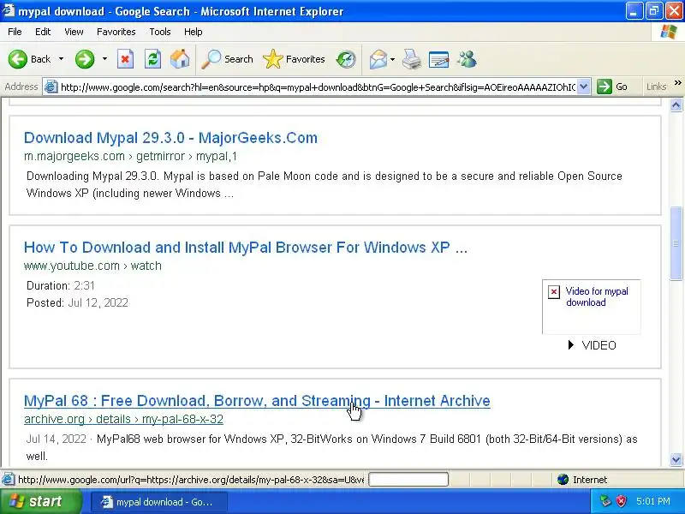The width and height of the screenshot is (685, 514).
Task: Expand the Mail dropdown arrow
Action: 393,59
